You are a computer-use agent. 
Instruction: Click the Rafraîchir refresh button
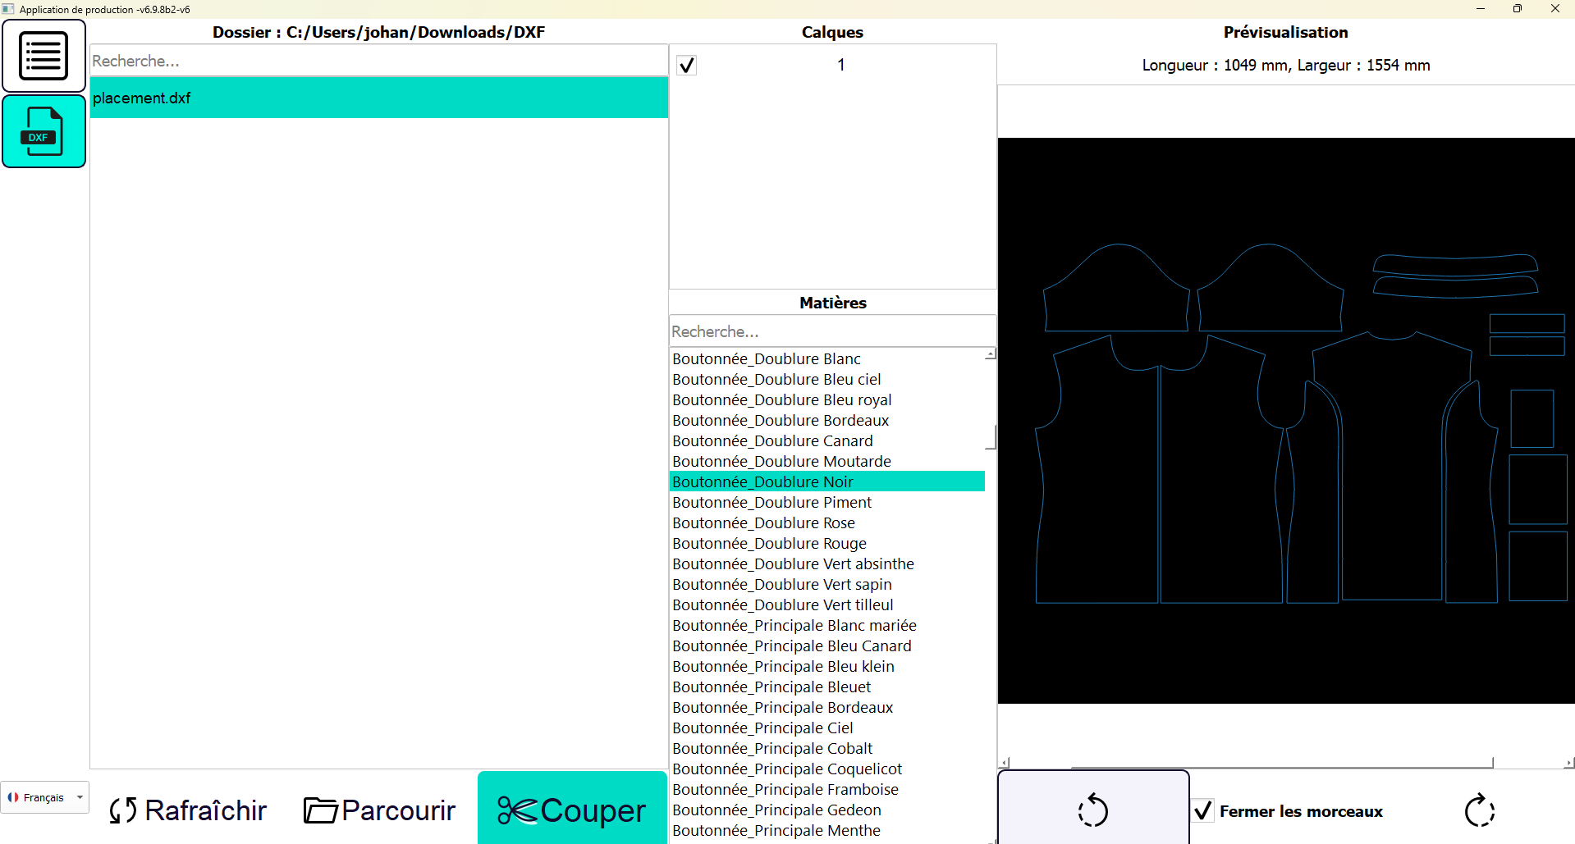coord(188,810)
